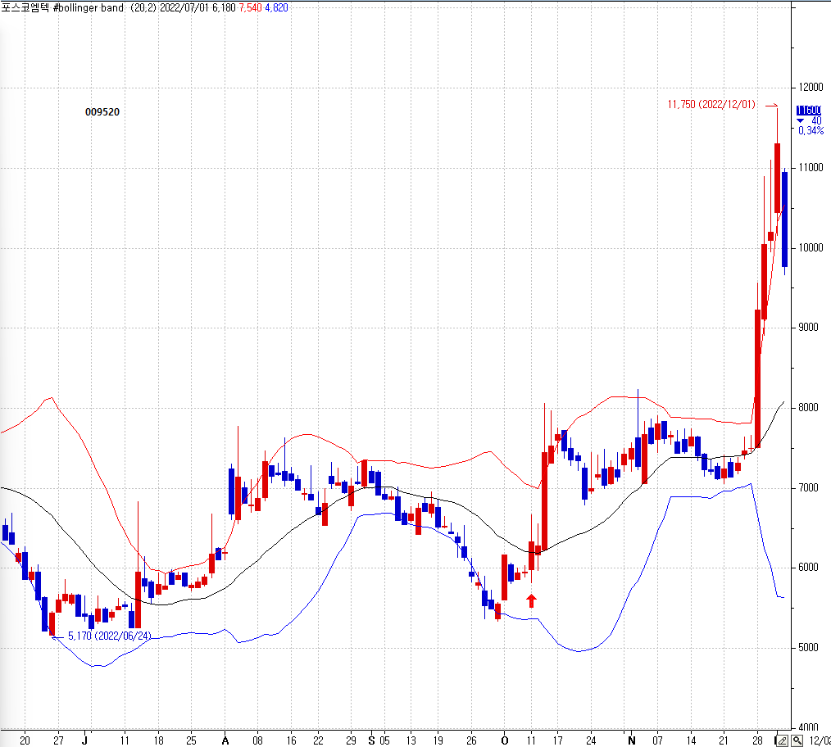Click the N month marker on time axis

[x=631, y=740]
